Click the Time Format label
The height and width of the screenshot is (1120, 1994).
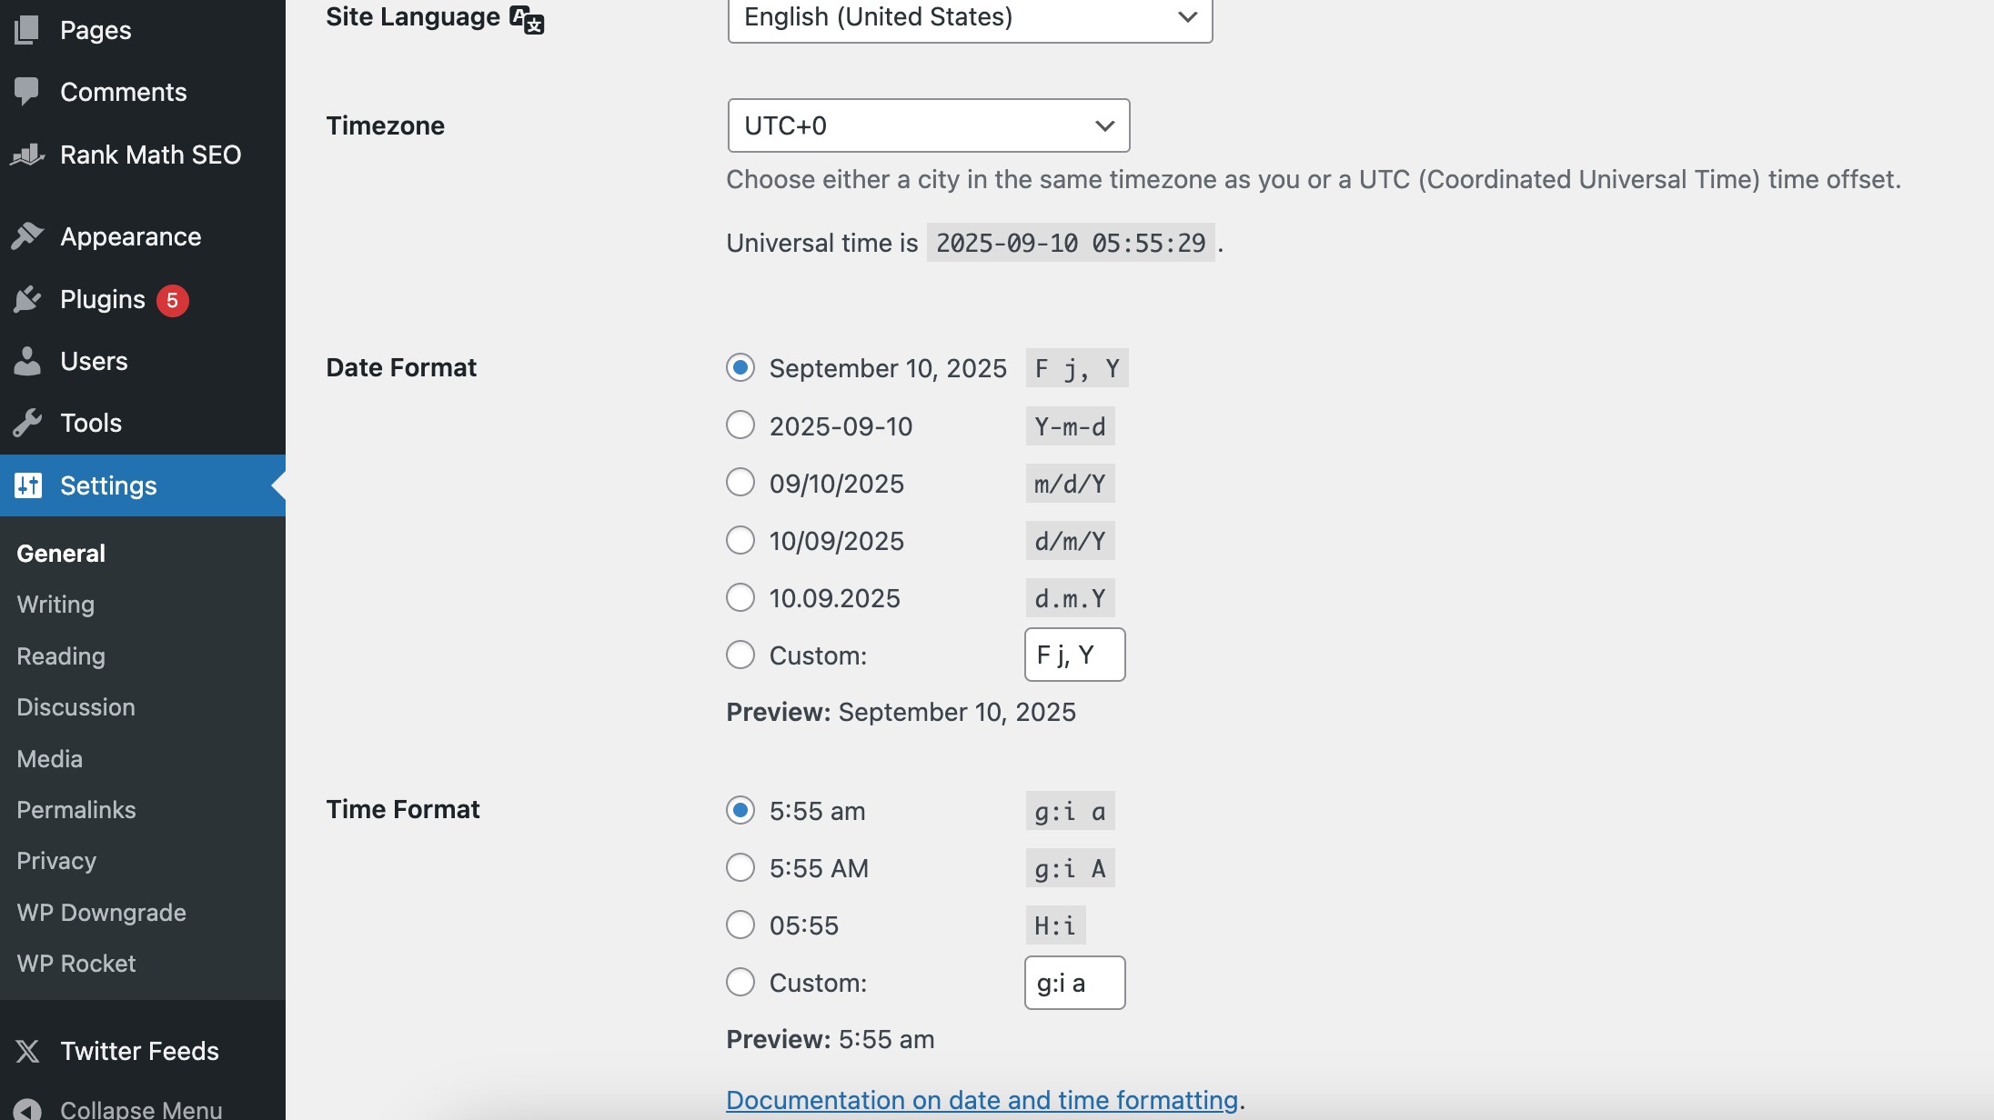tap(403, 809)
